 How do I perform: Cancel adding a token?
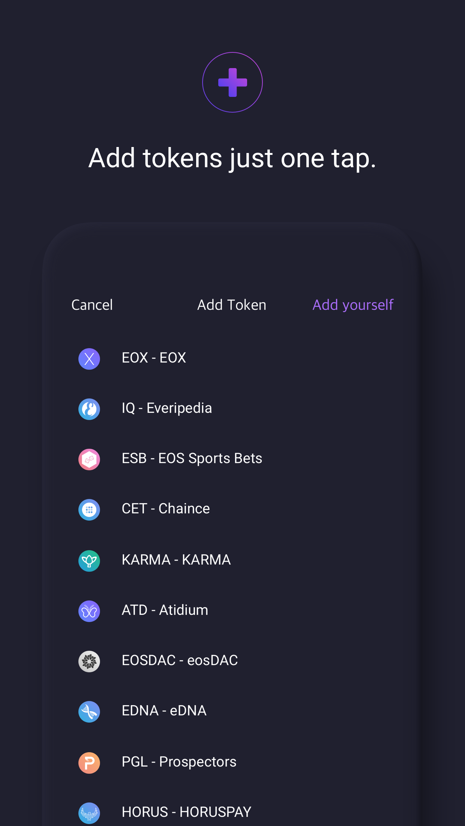[92, 305]
